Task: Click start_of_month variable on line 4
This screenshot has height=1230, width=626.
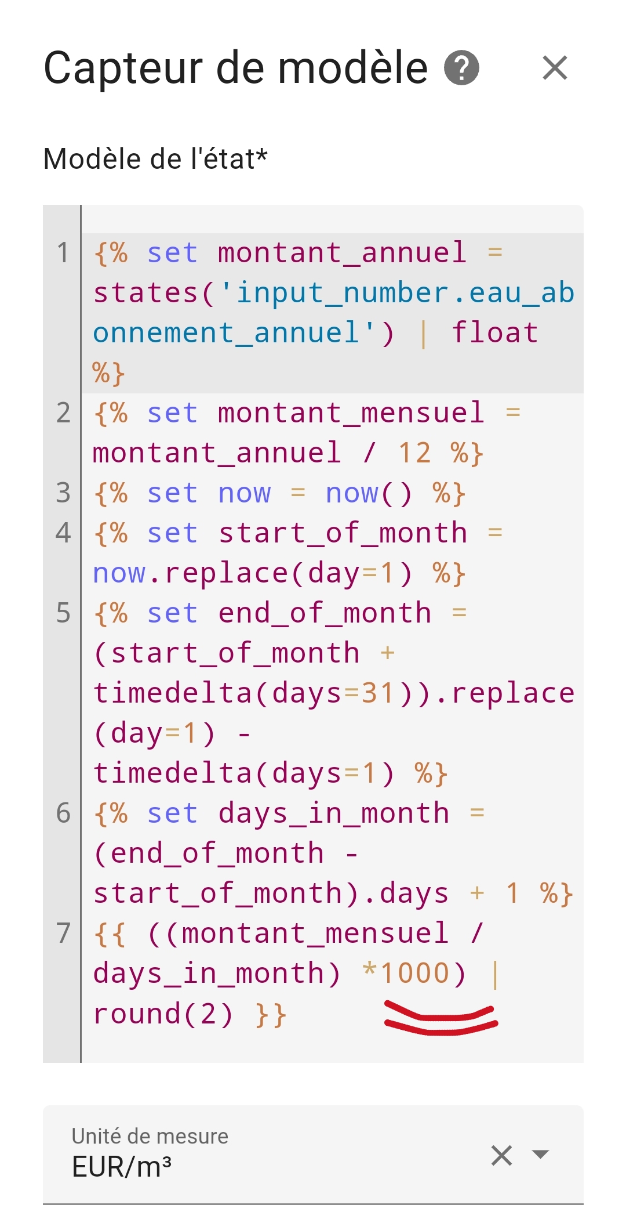Action: pyautogui.click(x=343, y=533)
